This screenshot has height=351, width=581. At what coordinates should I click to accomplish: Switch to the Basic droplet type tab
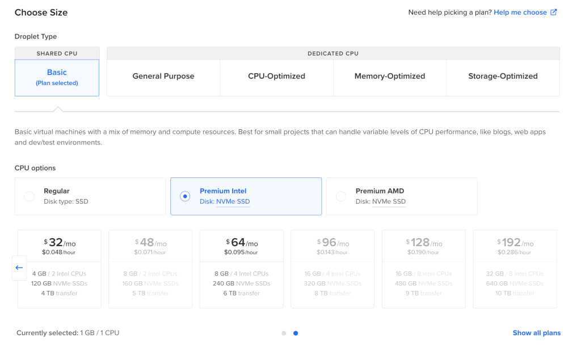(x=57, y=78)
